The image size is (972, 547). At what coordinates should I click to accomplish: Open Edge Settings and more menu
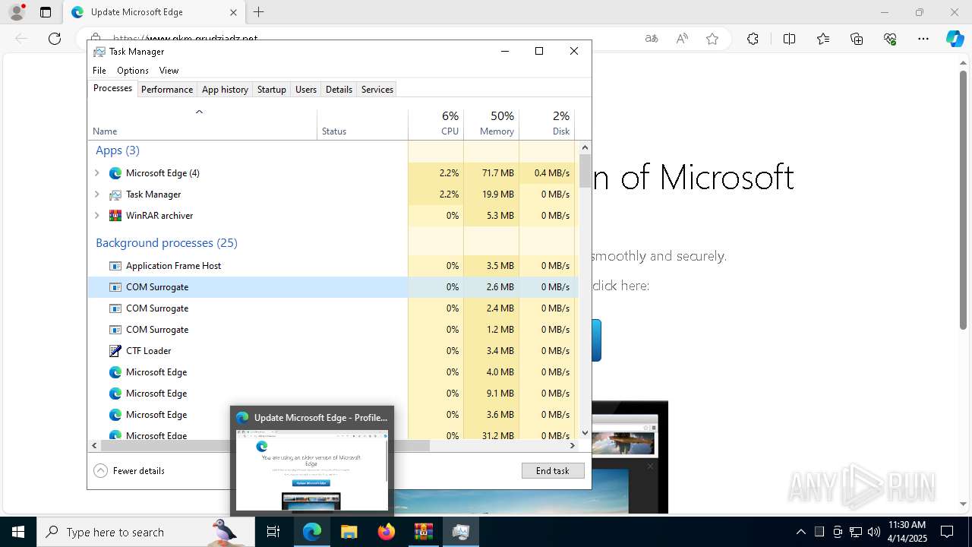[923, 39]
